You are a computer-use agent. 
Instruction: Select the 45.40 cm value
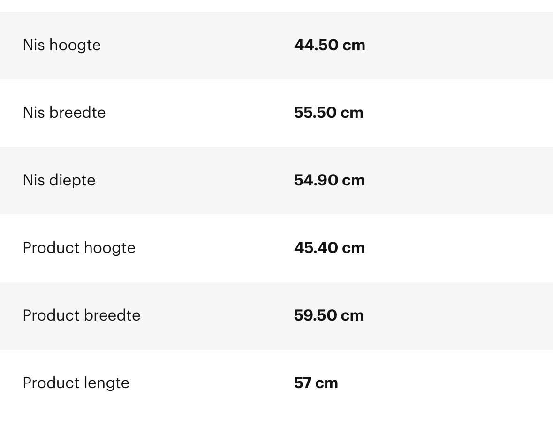(x=329, y=248)
